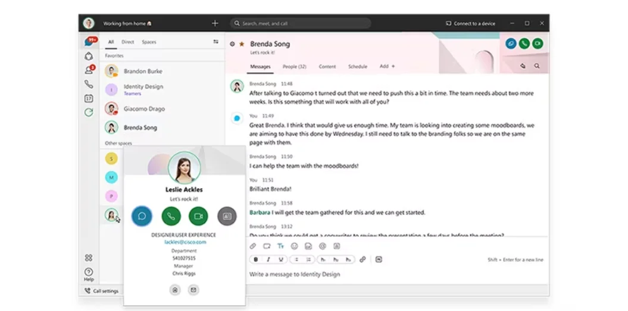Screen dimensions: 628x311
Task: Open profile avatar menu in title bar
Action: click(x=89, y=23)
